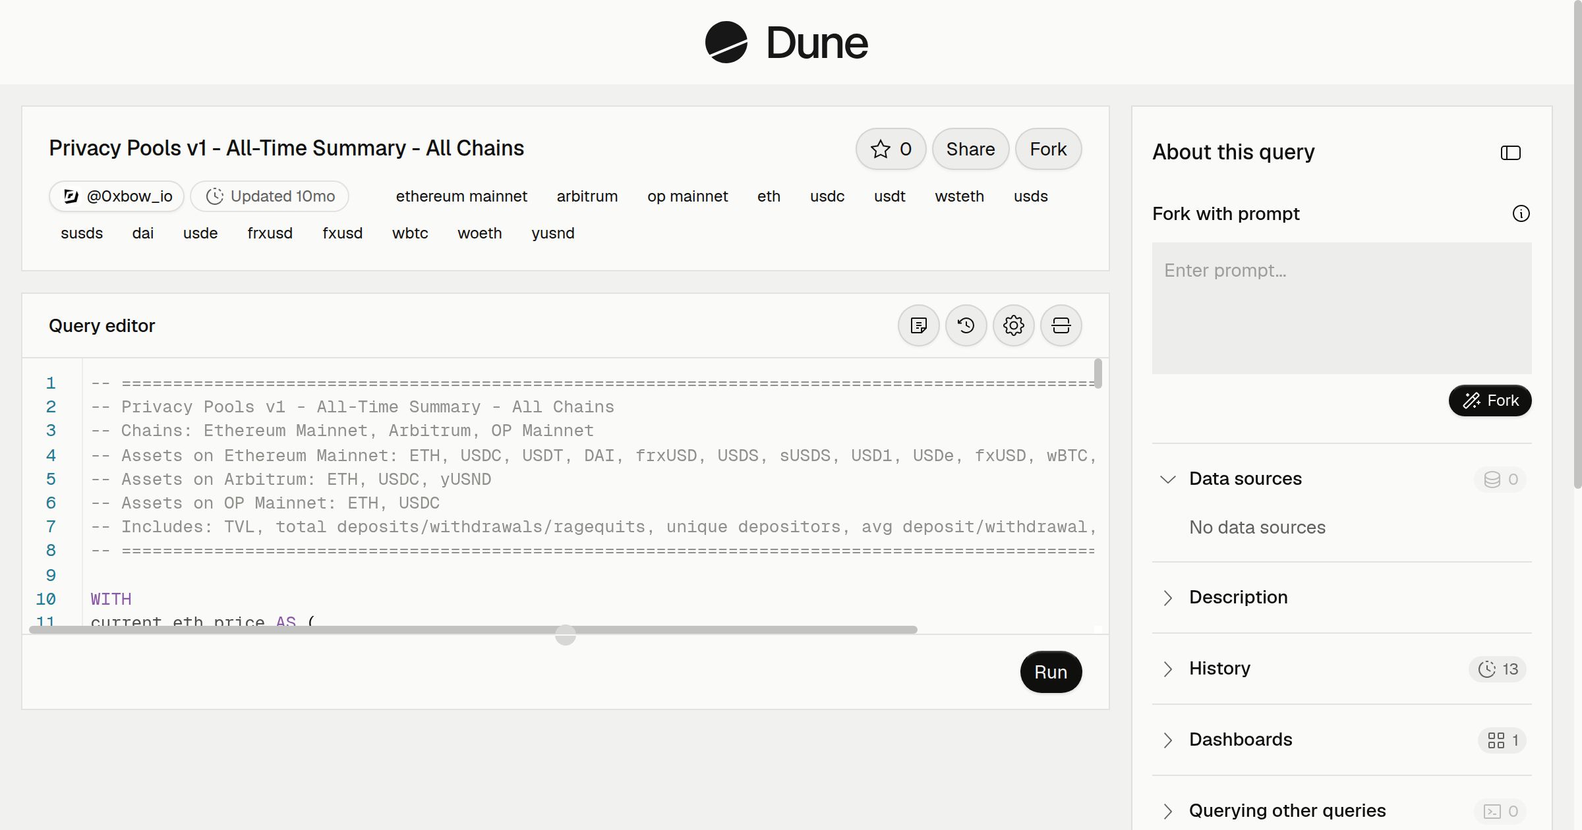Select the op mainnet tag

688,196
